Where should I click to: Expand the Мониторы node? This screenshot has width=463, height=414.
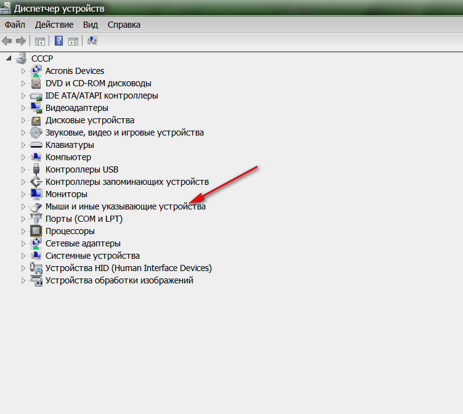coord(23,194)
